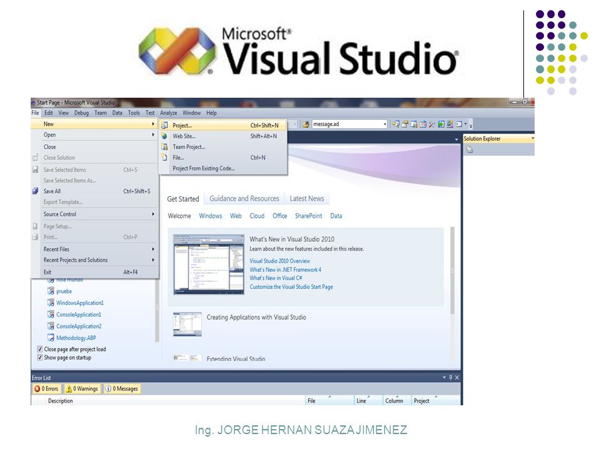This screenshot has height=451, width=601.
Task: Click the Methodology.ABP project icon
Action: (x=51, y=338)
